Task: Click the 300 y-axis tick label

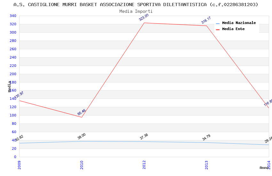Action: point(13,32)
